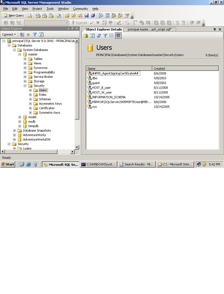The width and height of the screenshot is (224, 294).
Task: Click the Filter icon in Object Explorer Details
Action: click(x=105, y=36)
